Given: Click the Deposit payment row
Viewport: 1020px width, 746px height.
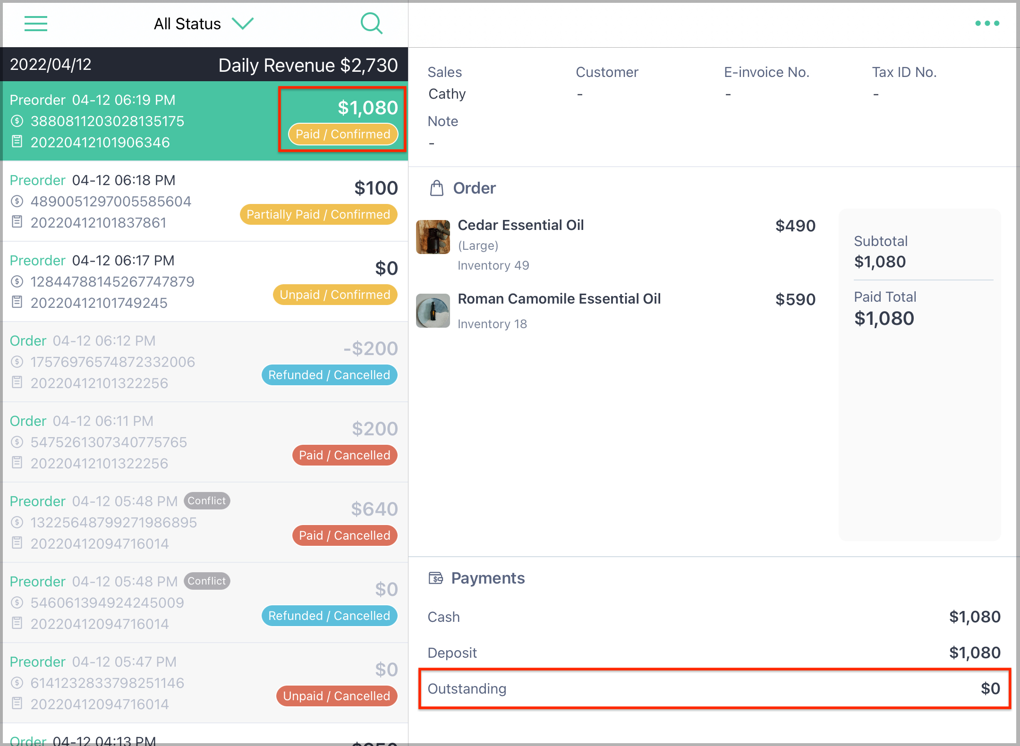Looking at the screenshot, I should pos(714,653).
